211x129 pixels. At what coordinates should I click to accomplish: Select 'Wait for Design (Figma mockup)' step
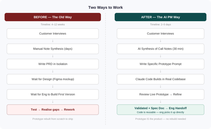(x=53, y=79)
